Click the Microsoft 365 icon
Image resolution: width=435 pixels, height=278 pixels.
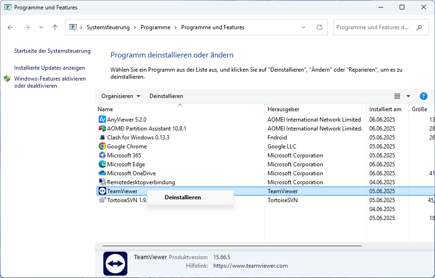pos(102,155)
